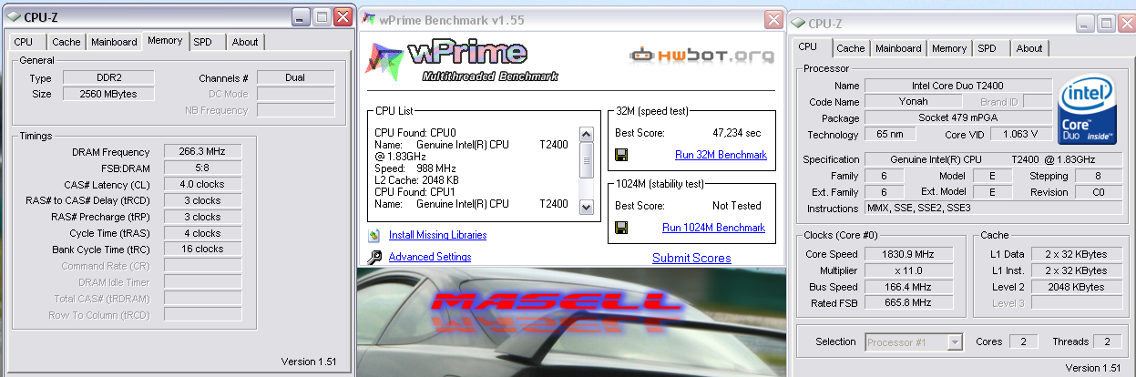Click the Instructions MMX, SSE, SSE2, SSE3 field
Viewport: 1136px width, 377px height.
(994, 209)
